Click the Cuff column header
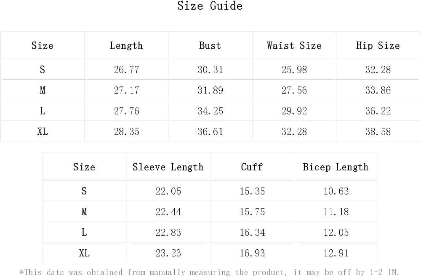 point(252,167)
